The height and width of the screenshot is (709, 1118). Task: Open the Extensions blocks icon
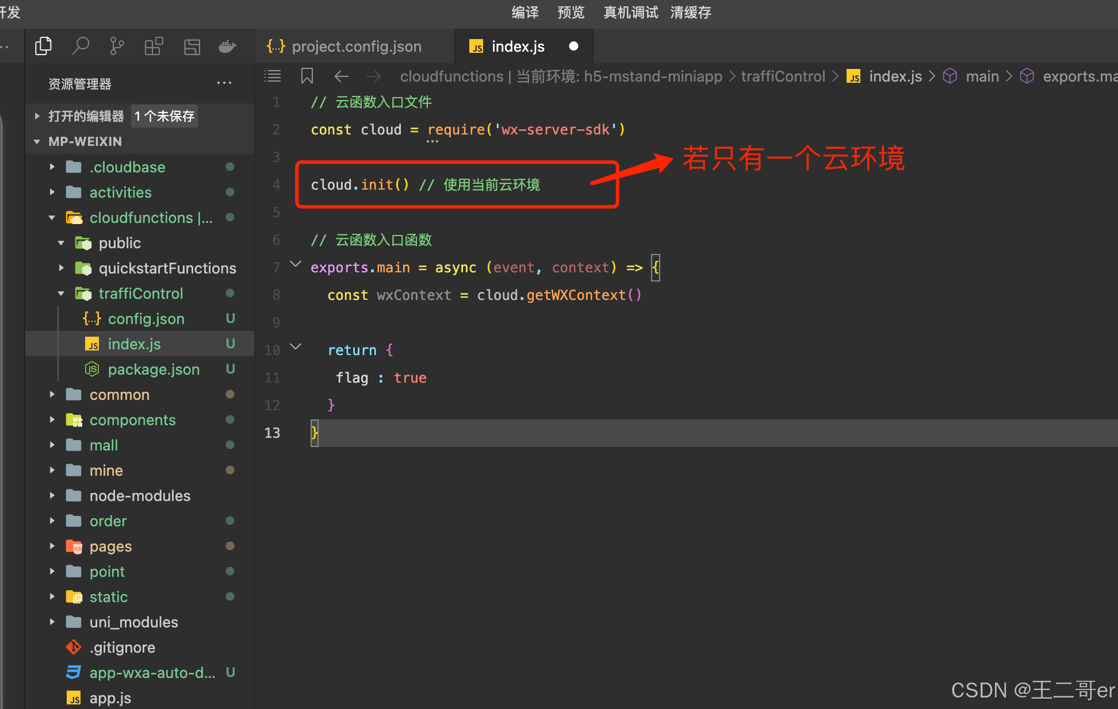pos(154,46)
